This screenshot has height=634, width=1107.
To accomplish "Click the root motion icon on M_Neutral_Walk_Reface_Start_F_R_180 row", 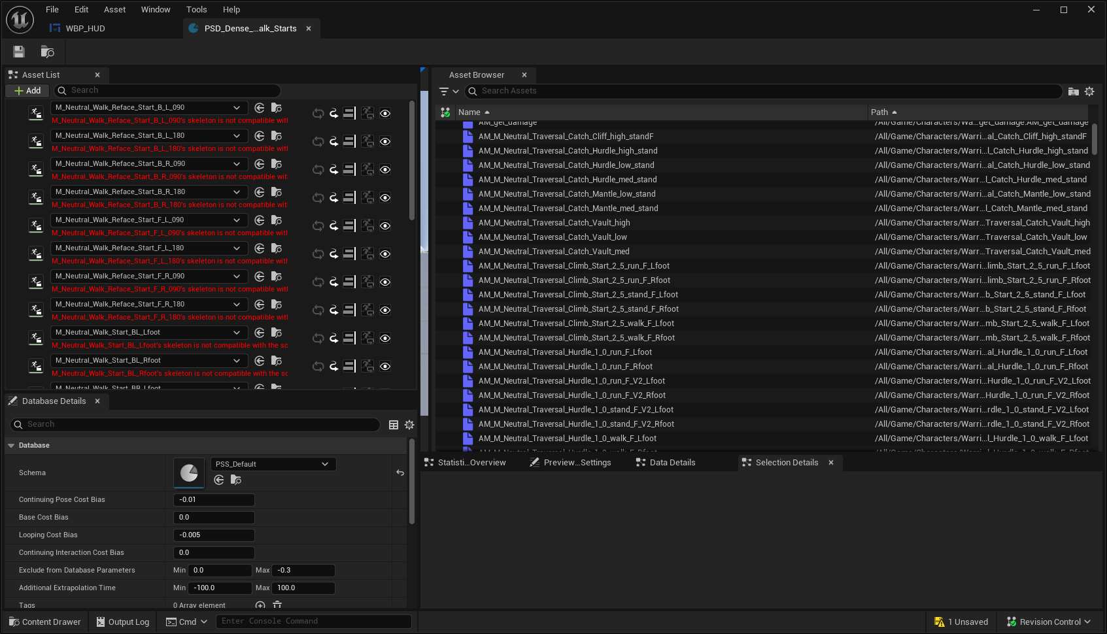I will (x=333, y=310).
